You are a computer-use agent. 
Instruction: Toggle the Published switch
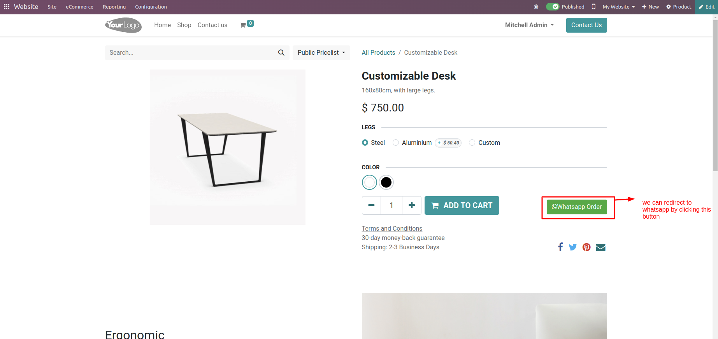[x=553, y=7]
